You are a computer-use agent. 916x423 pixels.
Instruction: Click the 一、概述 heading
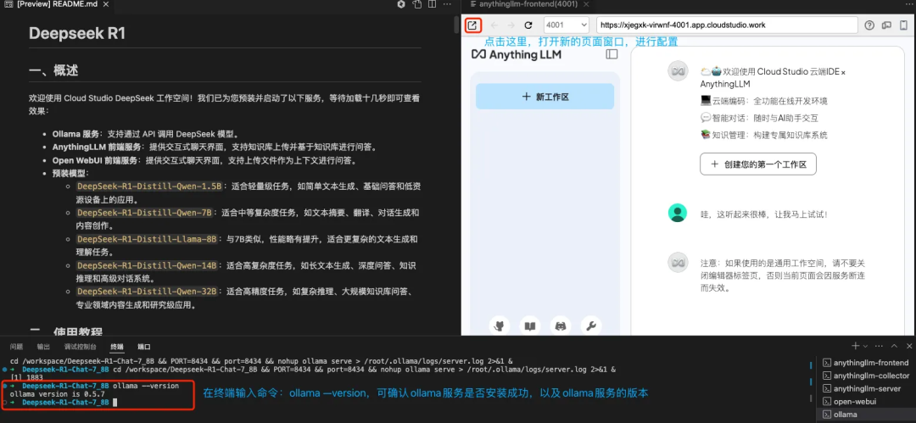click(53, 71)
